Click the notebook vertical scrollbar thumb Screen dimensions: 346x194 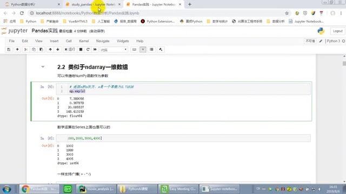pos(344,64)
